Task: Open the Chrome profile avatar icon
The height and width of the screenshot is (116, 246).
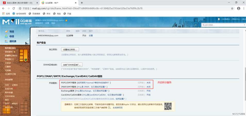Action: click(x=239, y=8)
